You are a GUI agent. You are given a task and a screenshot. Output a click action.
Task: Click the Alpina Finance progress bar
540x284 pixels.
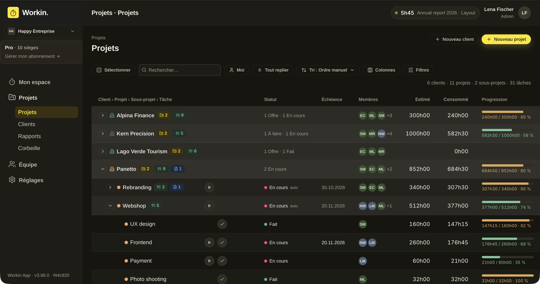point(508,112)
